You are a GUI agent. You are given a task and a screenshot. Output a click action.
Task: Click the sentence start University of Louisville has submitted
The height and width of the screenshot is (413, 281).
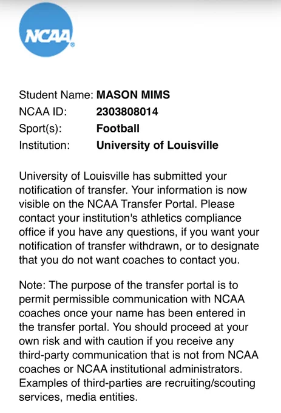point(111,176)
